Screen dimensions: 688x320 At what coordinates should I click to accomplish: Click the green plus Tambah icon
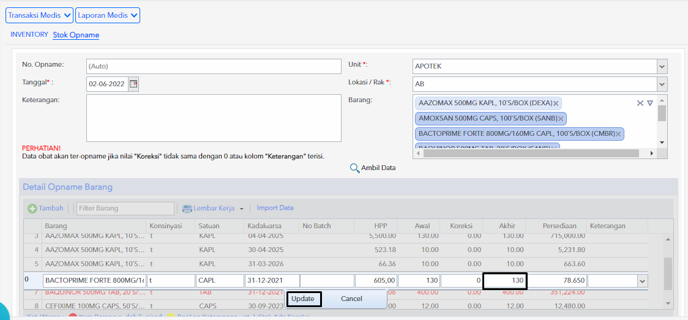32,209
